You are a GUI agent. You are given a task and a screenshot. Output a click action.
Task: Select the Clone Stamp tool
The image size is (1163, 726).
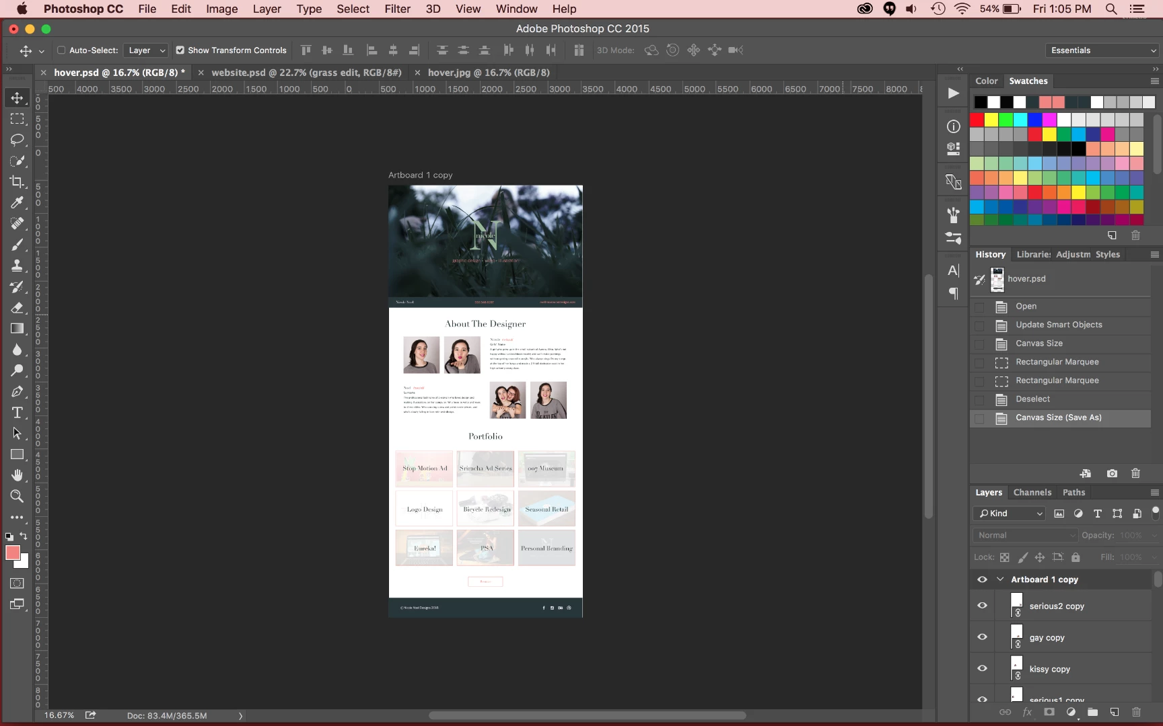coord(17,266)
